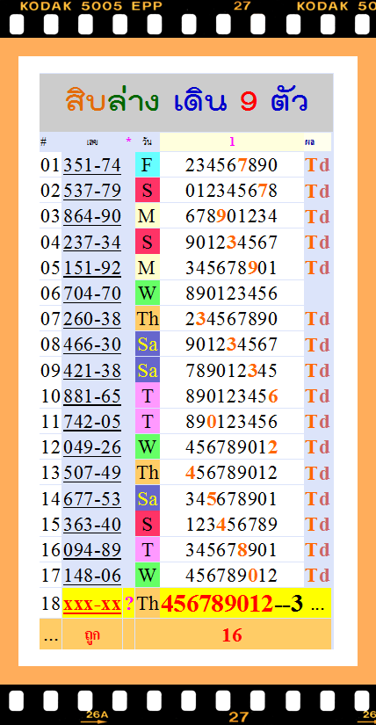
Task: Click the underlined number 881-65
Action: (x=92, y=396)
